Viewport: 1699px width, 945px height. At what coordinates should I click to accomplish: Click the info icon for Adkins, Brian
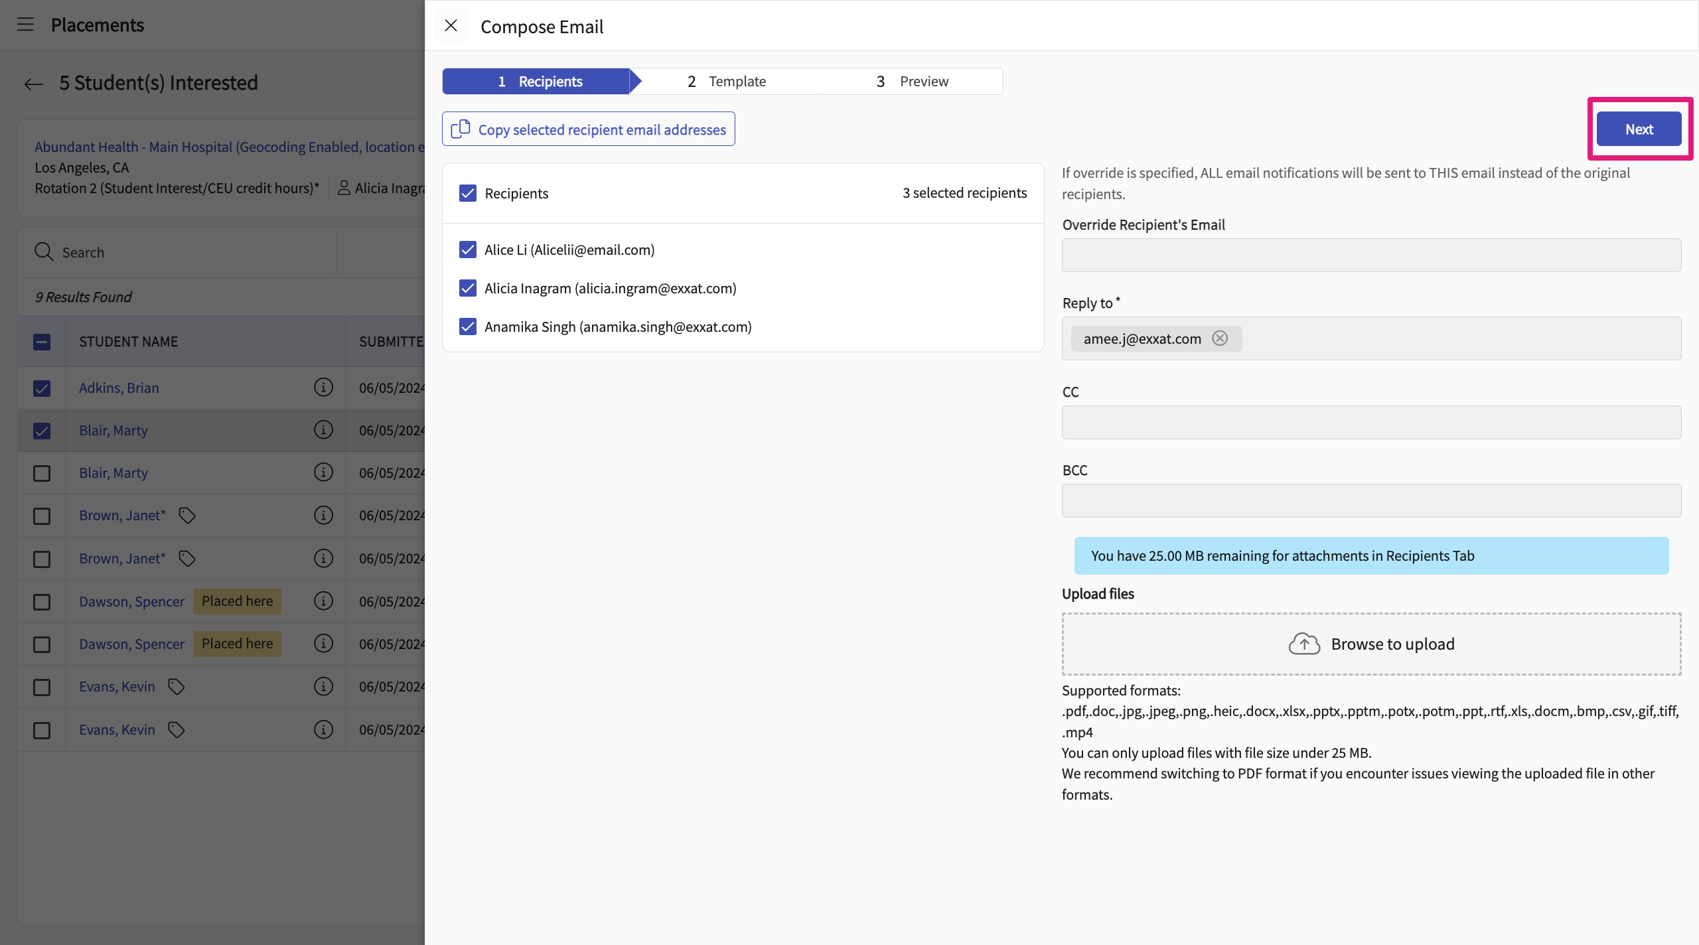pos(323,388)
